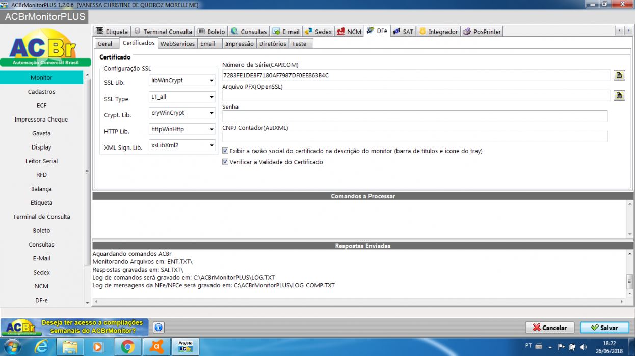Click the ACBr taskbar application icon
This screenshot has width=635, height=356.
tap(185, 347)
